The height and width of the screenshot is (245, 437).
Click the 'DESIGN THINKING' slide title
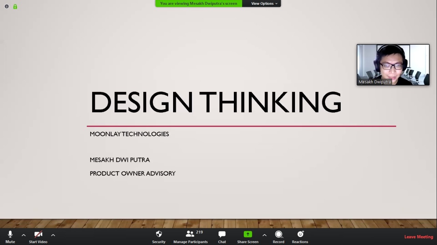pyautogui.click(x=216, y=102)
